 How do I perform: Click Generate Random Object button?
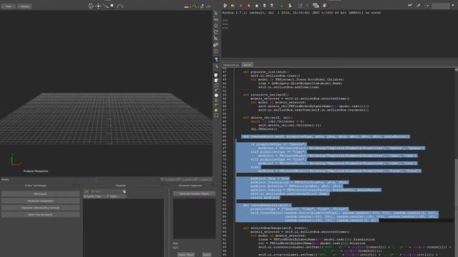[x=194, y=193]
